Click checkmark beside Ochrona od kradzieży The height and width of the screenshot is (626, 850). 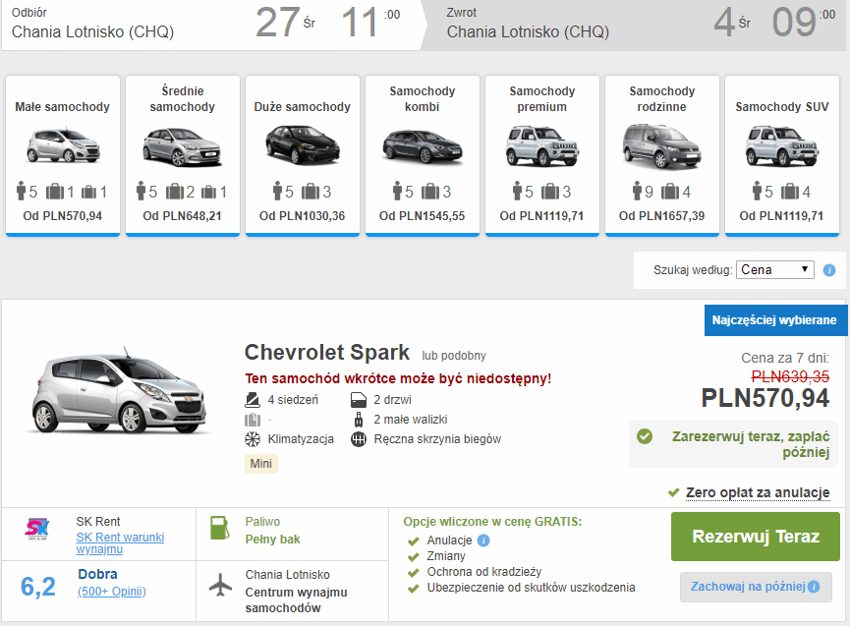413,572
